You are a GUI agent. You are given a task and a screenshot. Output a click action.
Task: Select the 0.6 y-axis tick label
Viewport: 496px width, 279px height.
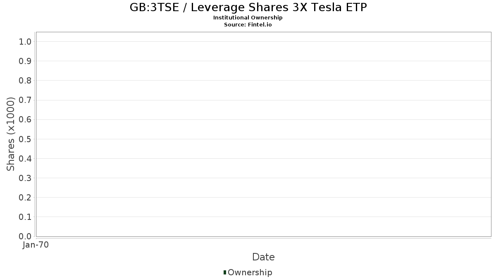25,119
